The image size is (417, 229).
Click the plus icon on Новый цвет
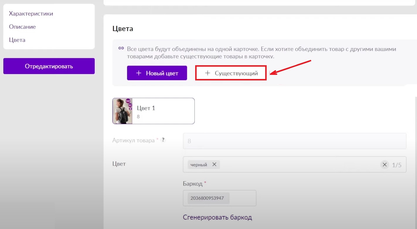(139, 73)
